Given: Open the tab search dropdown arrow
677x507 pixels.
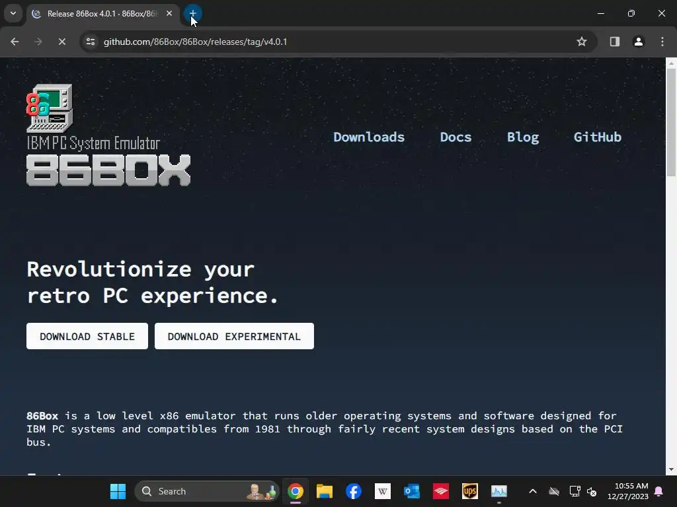Looking at the screenshot, I should pyautogui.click(x=13, y=13).
